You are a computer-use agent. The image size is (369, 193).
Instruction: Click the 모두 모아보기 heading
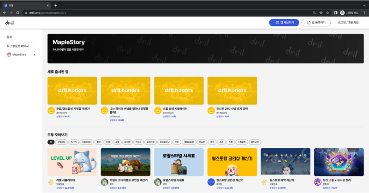point(57,135)
